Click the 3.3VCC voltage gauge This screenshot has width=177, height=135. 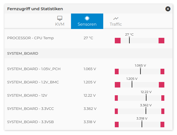tap(139, 111)
